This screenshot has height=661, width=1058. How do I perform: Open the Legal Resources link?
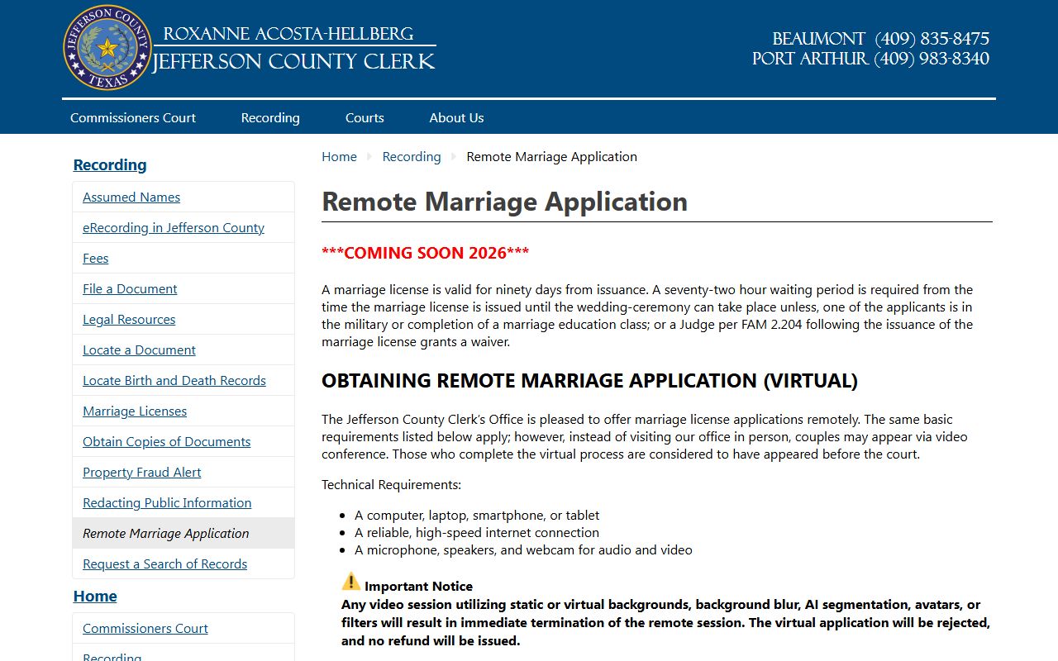pos(129,319)
